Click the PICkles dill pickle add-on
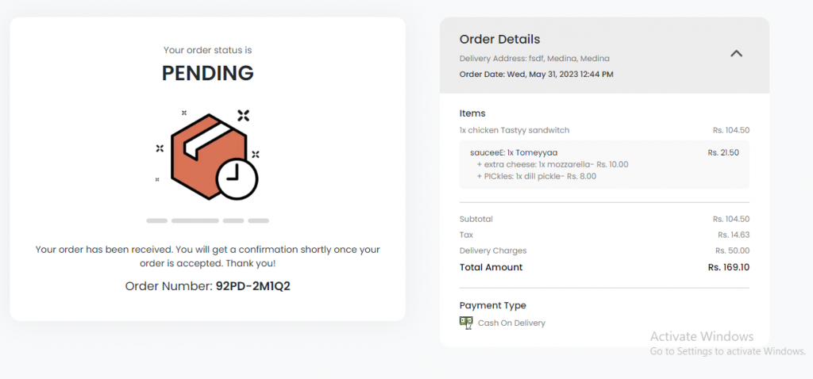This screenshot has height=379, width=813. click(537, 176)
